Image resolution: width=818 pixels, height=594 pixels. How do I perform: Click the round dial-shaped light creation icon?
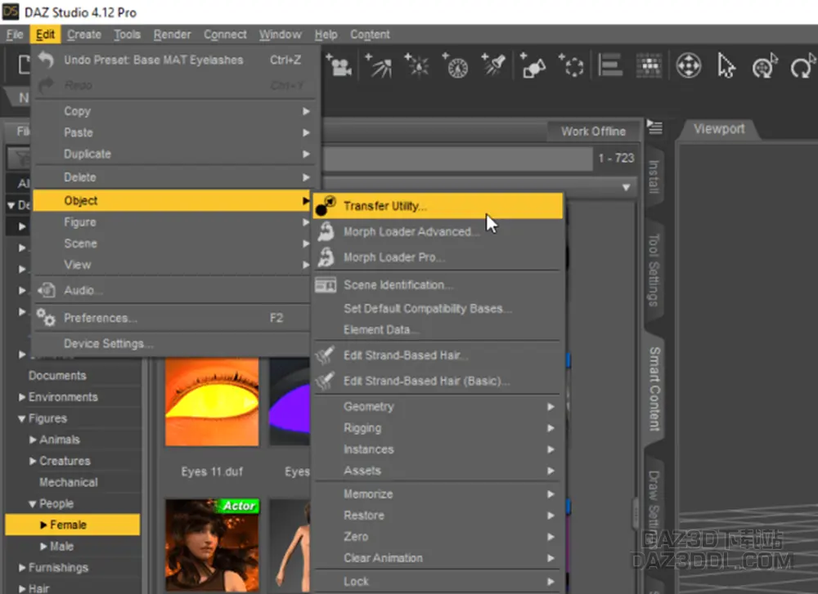coord(456,66)
